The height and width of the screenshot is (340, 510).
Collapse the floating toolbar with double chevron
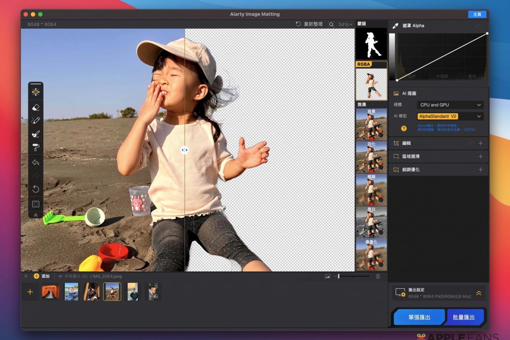click(36, 215)
